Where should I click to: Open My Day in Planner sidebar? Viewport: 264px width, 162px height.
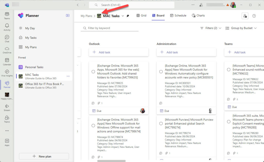(44, 28)
